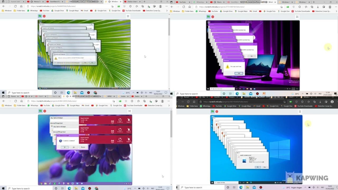Click the green flag above the palm-leaf project
Image resolution: width=338 pixels, height=190 pixels.
tap(40, 16)
